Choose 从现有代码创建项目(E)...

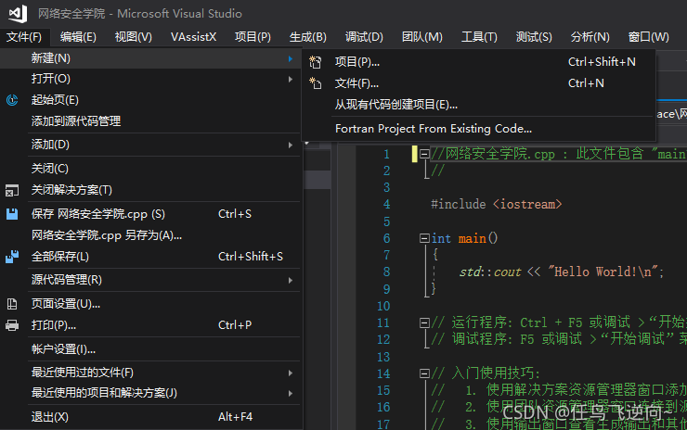point(479,105)
